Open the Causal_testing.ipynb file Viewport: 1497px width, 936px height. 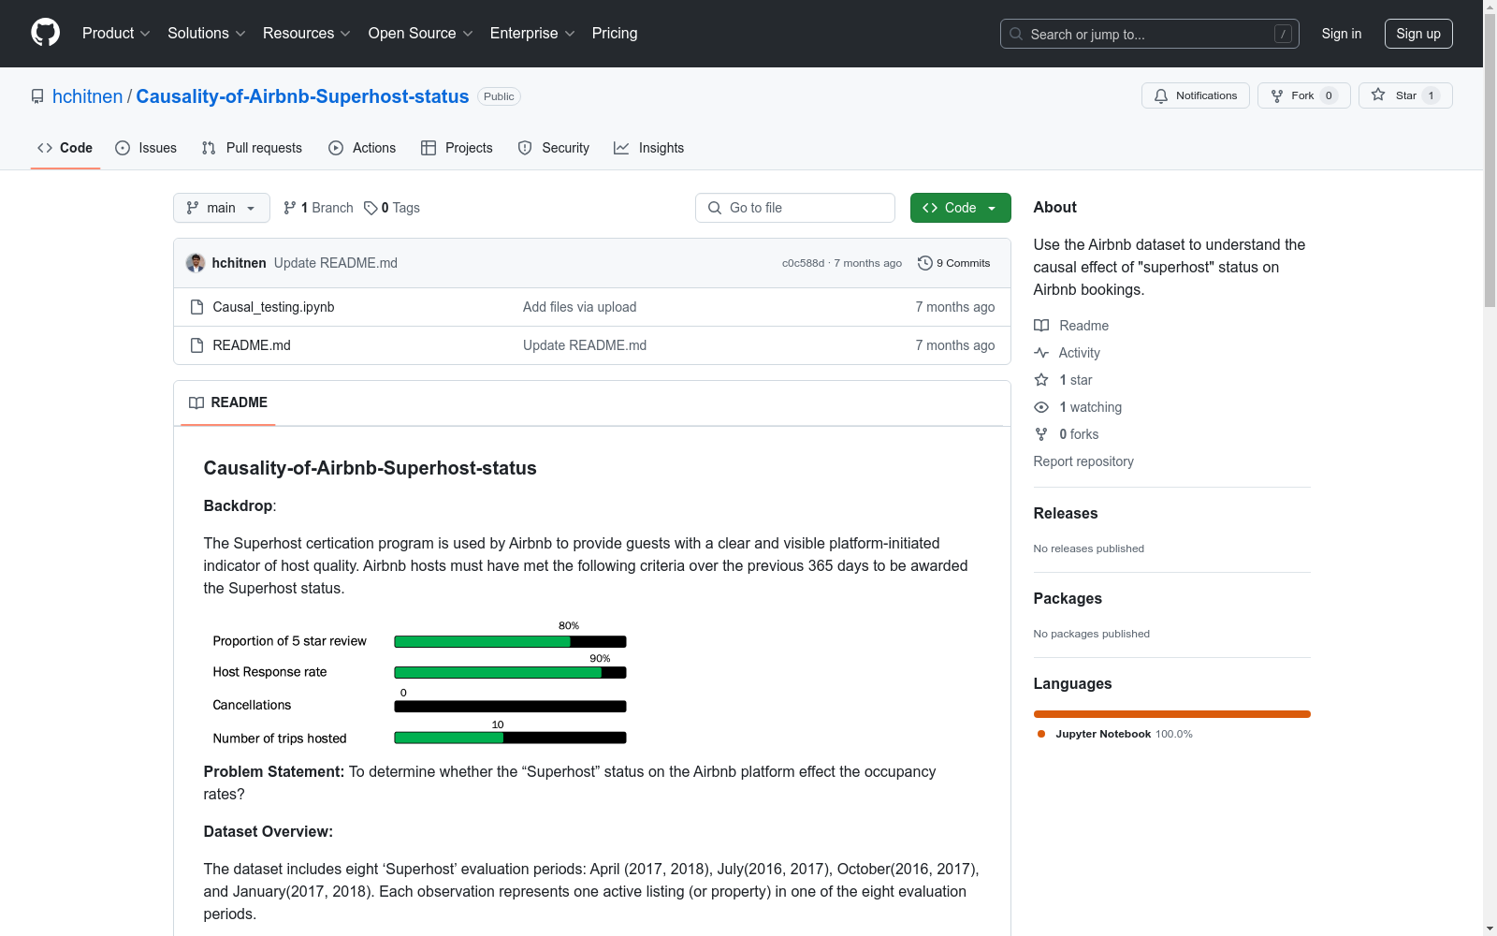273,307
